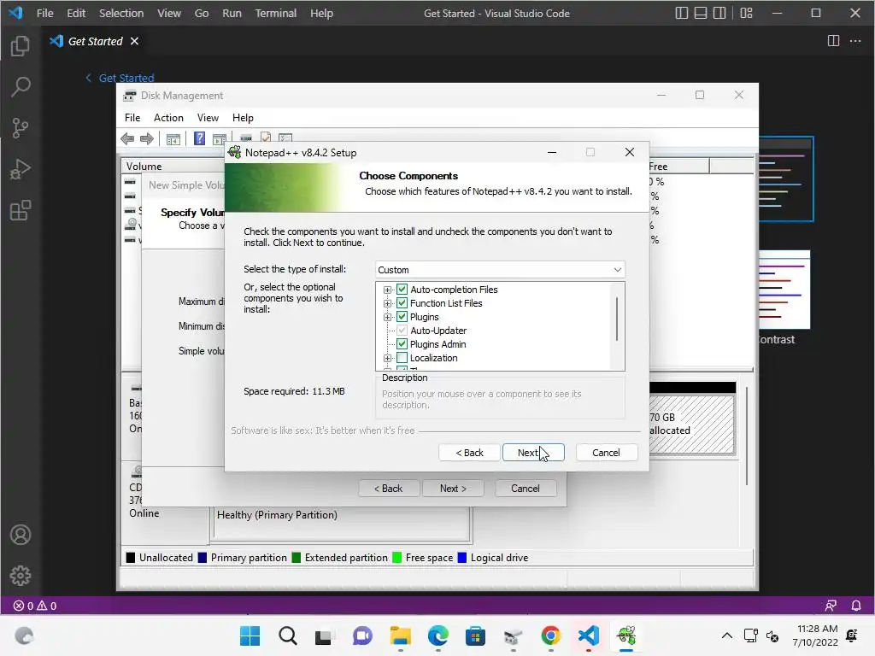The image size is (875, 656).
Task: Open the editor More Actions ellipsis
Action: point(854,41)
